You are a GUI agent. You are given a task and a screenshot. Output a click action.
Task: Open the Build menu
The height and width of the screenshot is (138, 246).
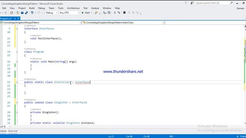(32, 8)
